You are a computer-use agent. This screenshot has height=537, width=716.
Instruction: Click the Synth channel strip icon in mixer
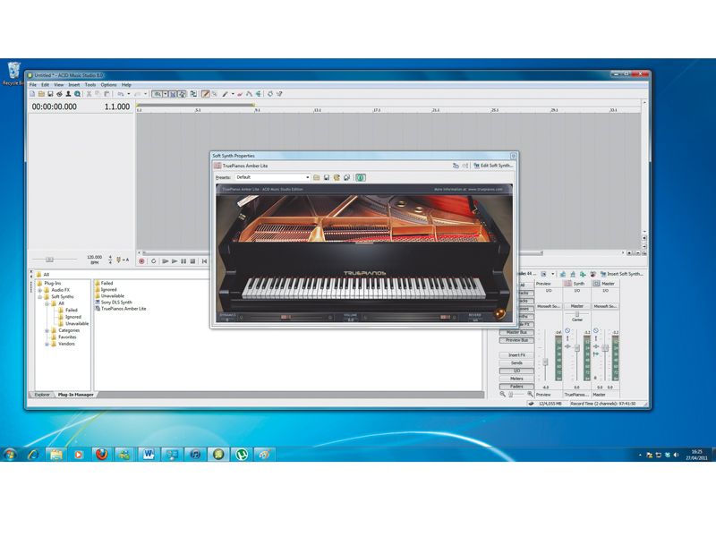click(x=567, y=284)
